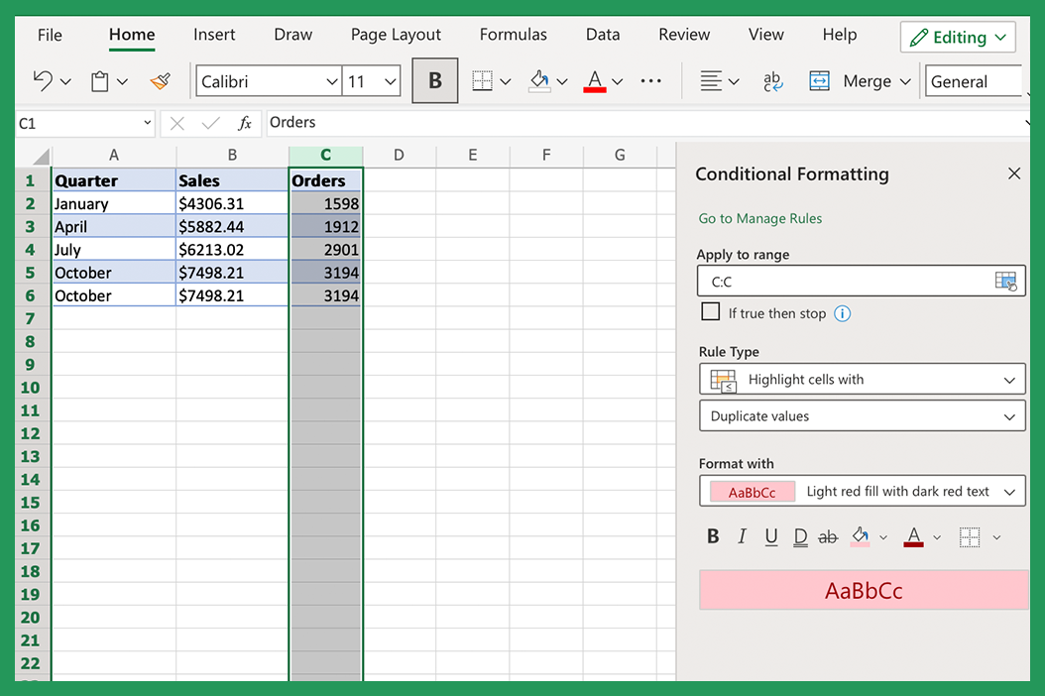1045x696 pixels.
Task: Click the Fill Color bucket in the ribbon
Action: click(x=539, y=81)
